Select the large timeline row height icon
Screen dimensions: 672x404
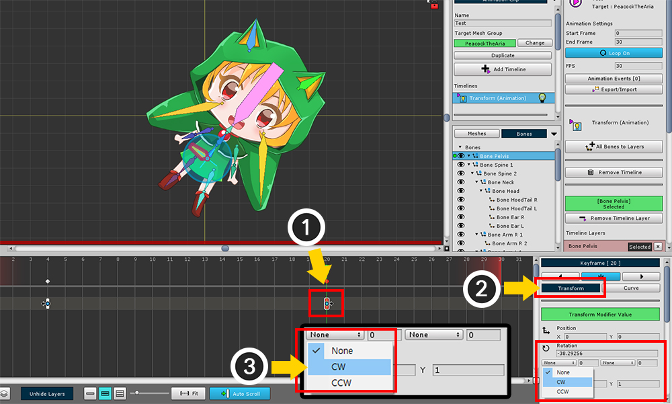(x=120, y=394)
